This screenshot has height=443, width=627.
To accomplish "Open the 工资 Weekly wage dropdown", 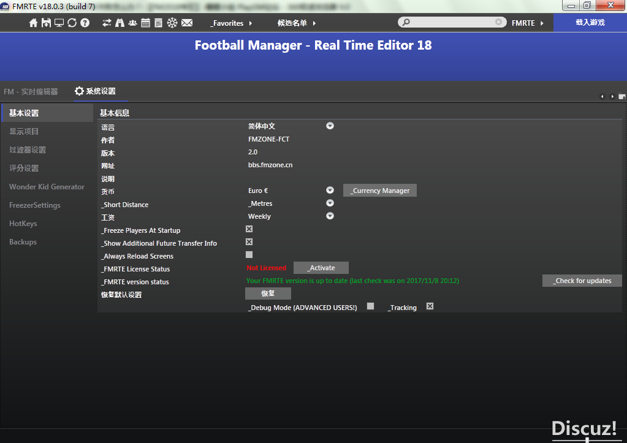I will click(330, 216).
